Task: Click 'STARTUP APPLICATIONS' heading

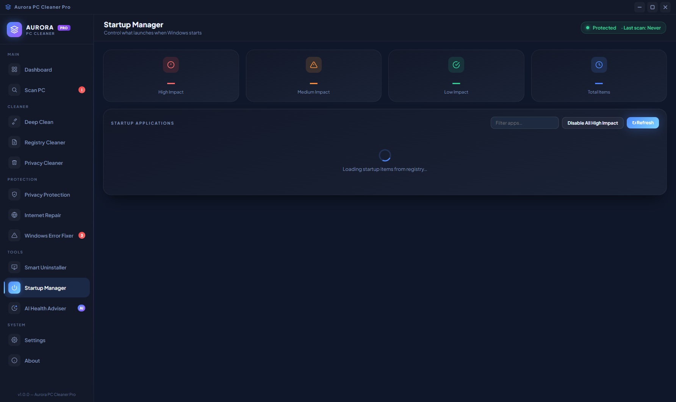Action: [x=142, y=123]
